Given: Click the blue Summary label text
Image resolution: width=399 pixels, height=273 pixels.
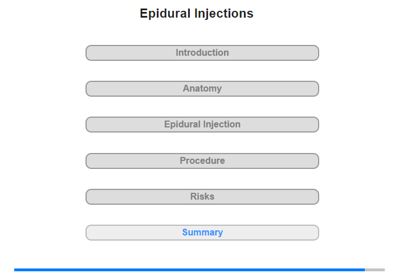Looking at the screenshot, I should pos(202,233).
